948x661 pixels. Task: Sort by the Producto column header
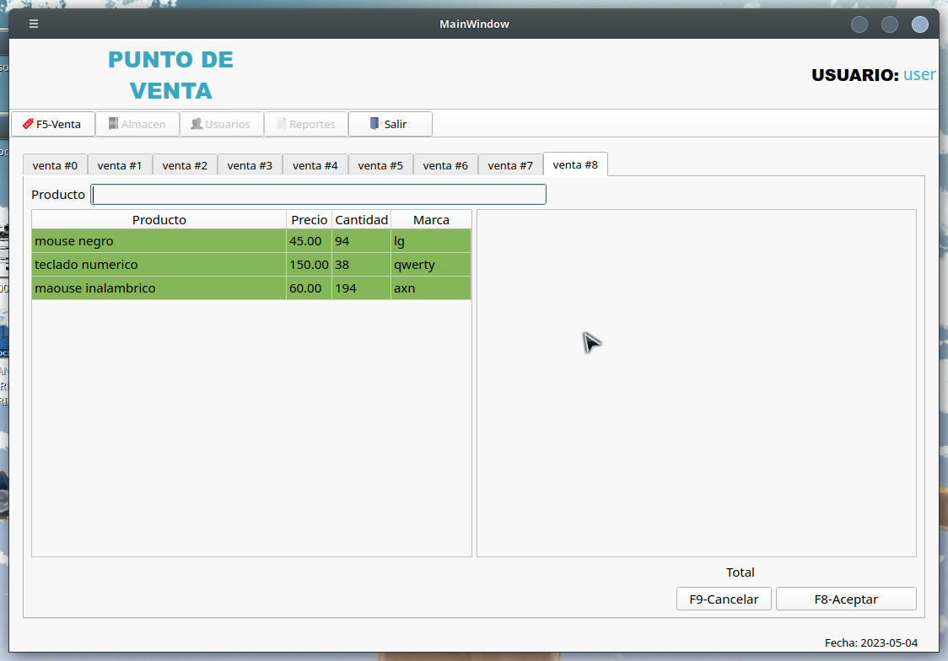click(x=159, y=220)
